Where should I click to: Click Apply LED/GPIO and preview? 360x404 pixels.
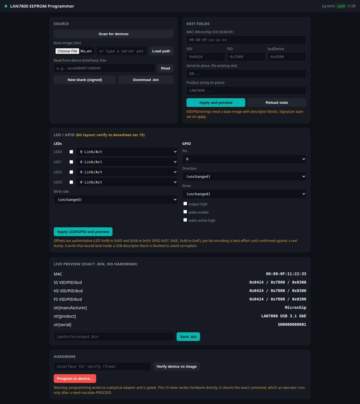coord(83,232)
